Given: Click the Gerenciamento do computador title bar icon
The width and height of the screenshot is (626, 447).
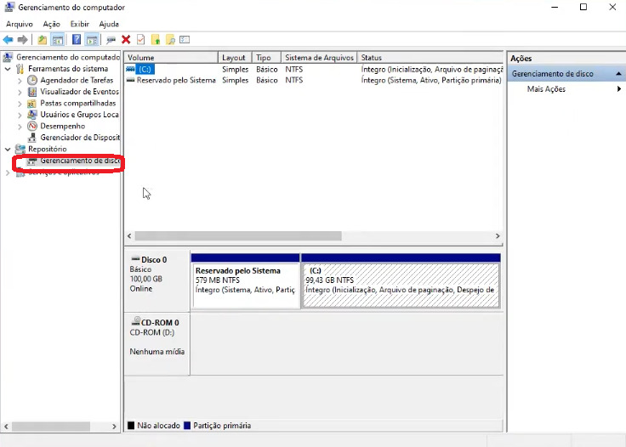Looking at the screenshot, I should point(9,7).
